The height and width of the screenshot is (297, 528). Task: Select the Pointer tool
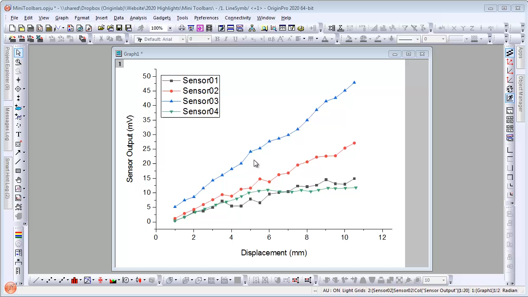click(x=18, y=53)
